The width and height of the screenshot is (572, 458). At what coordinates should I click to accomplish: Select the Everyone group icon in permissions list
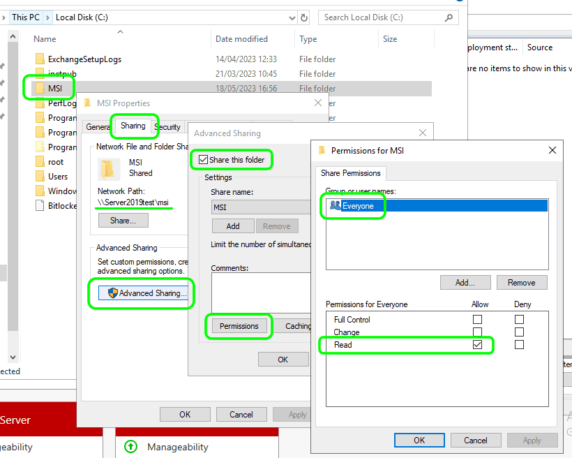[x=335, y=206]
